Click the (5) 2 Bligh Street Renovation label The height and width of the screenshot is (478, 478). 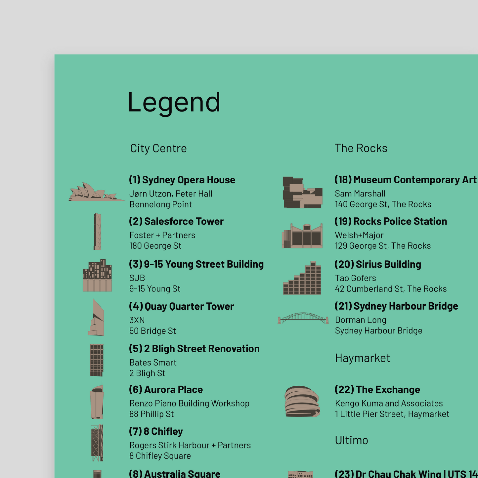pos(194,348)
